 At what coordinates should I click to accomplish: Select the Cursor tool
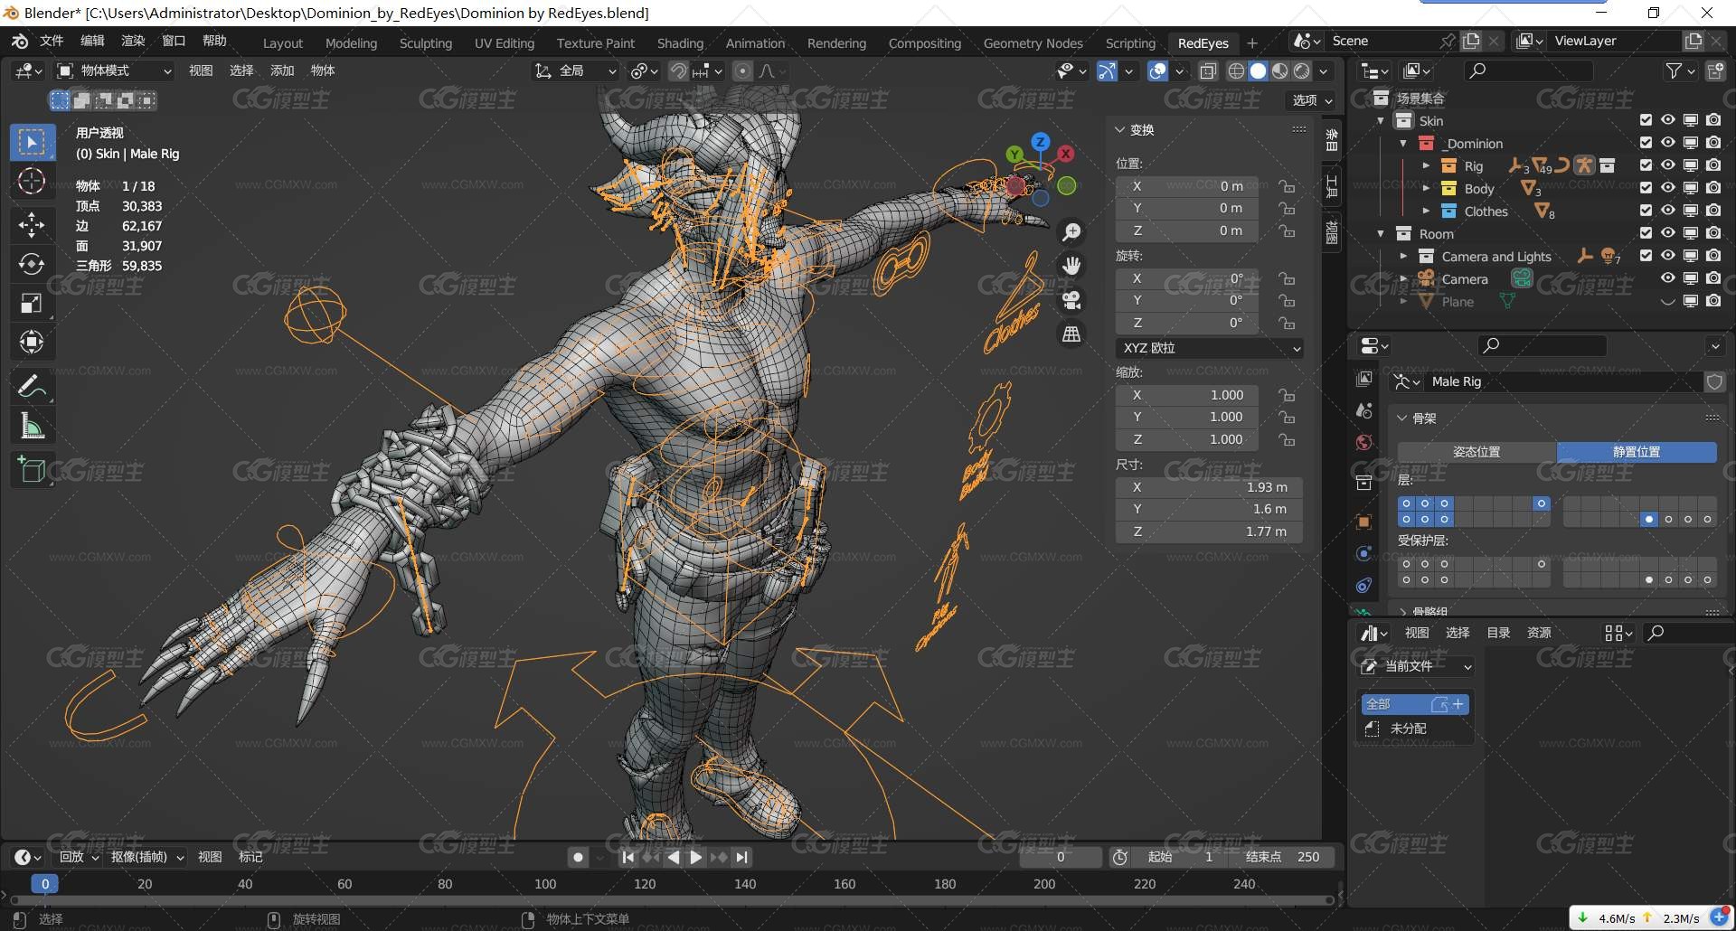(32, 182)
